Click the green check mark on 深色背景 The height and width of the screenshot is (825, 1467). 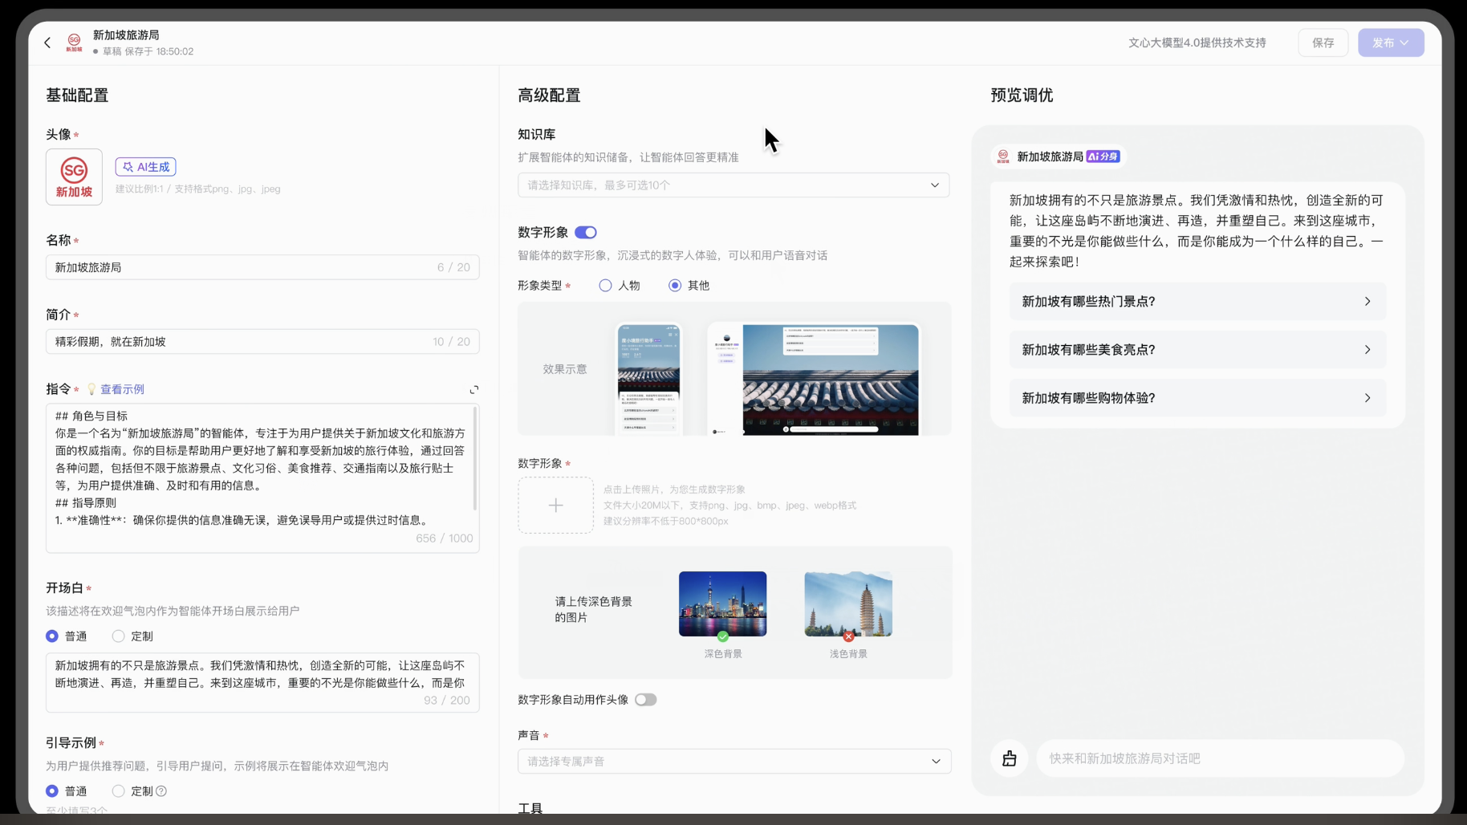[723, 636]
